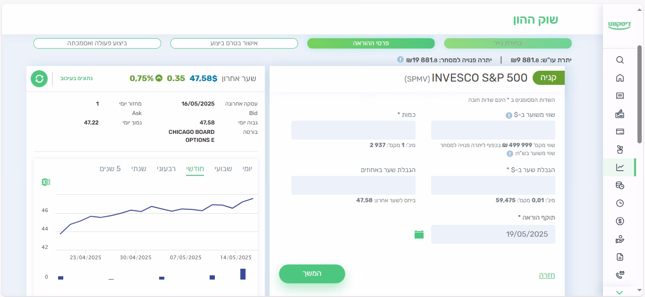Click the חזרה back link
Image resolution: width=645 pixels, height=297 pixels.
547,275
